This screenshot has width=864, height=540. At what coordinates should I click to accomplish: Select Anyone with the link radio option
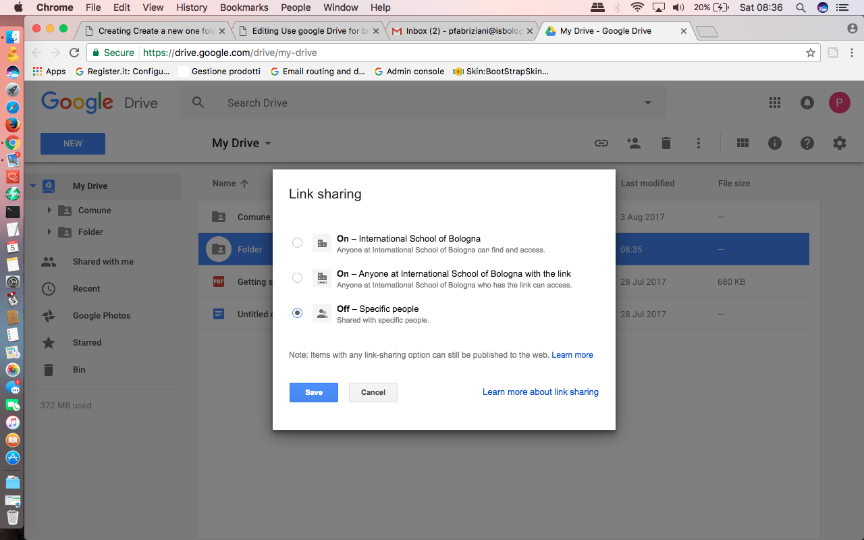[x=297, y=278]
